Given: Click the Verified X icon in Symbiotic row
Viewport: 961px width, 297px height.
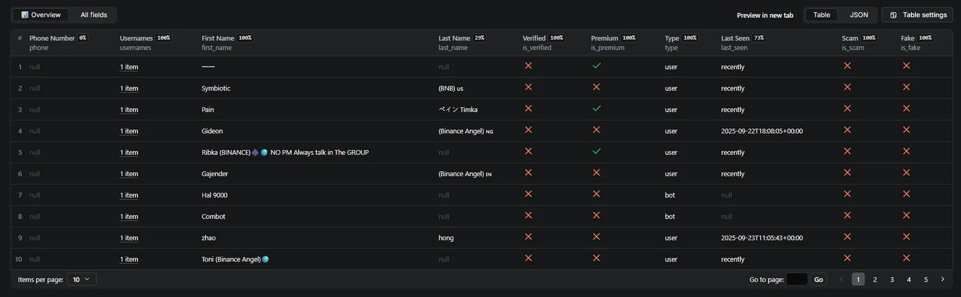Looking at the screenshot, I should 529,87.
